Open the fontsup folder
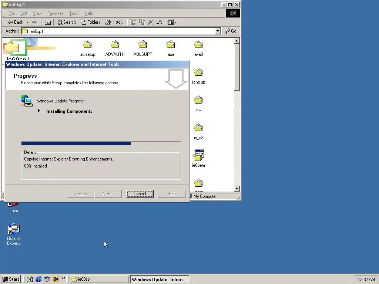The width and height of the screenshot is (379, 284). [198, 76]
